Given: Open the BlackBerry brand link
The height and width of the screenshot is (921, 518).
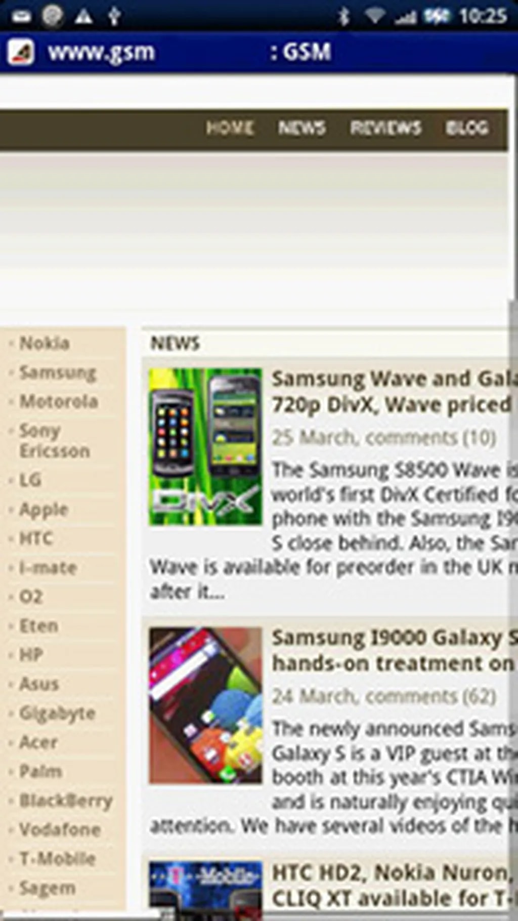Looking at the screenshot, I should tap(66, 801).
